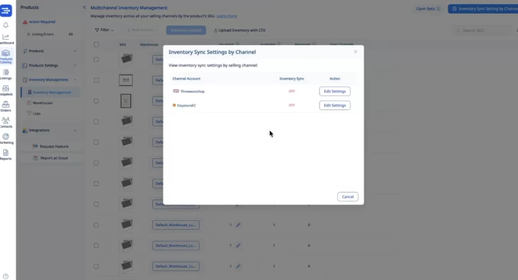The image size is (518, 280).
Task: Tick the fifth product row checkbox
Action: pyautogui.click(x=96, y=142)
